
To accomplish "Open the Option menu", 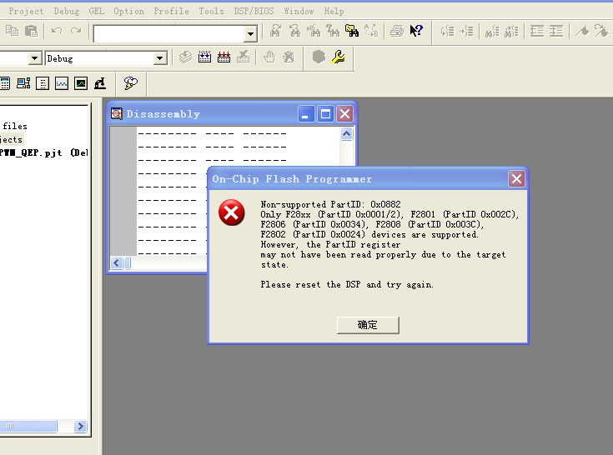I will click(128, 12).
